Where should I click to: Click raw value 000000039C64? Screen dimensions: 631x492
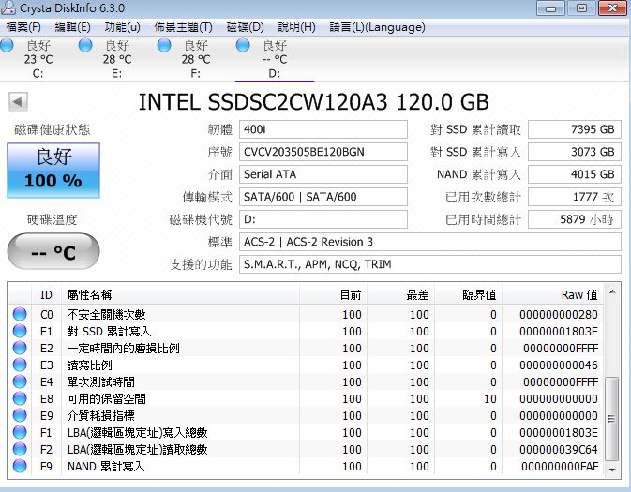coord(559,449)
